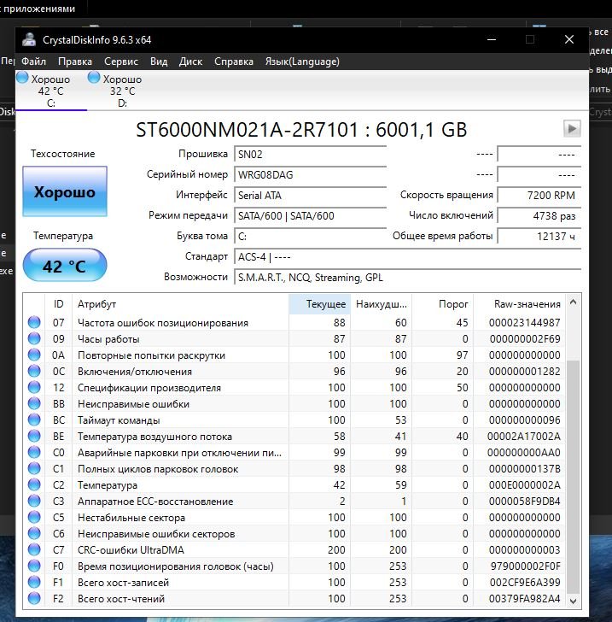The image size is (612, 622).
Task: Open the Файл menu
Action: [x=33, y=62]
